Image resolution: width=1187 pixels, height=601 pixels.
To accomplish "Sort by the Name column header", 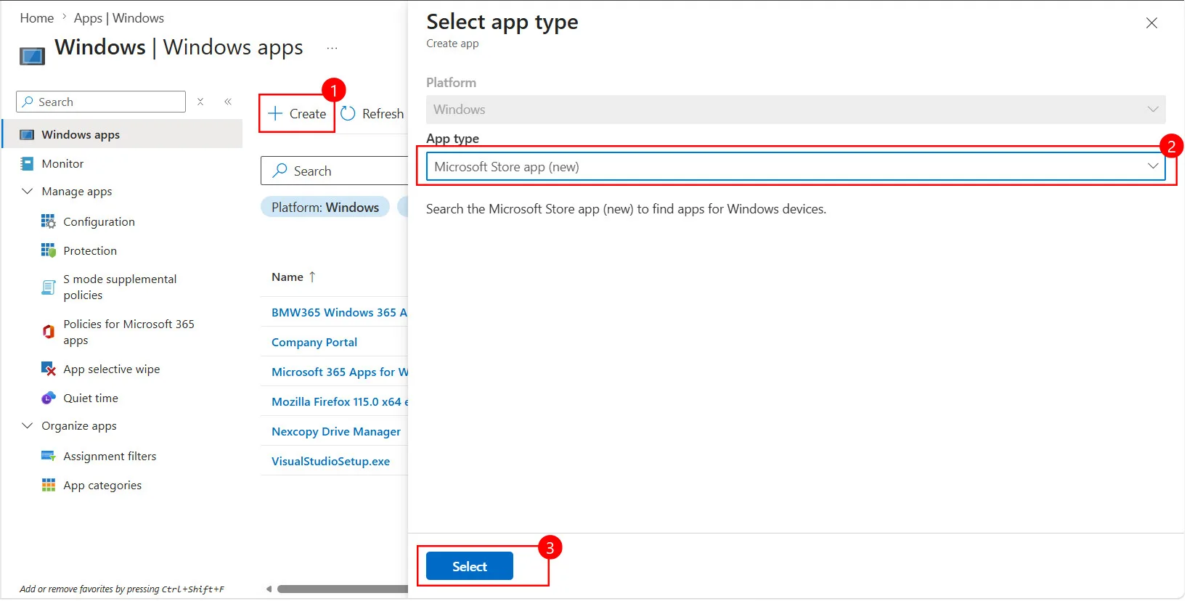I will [293, 277].
